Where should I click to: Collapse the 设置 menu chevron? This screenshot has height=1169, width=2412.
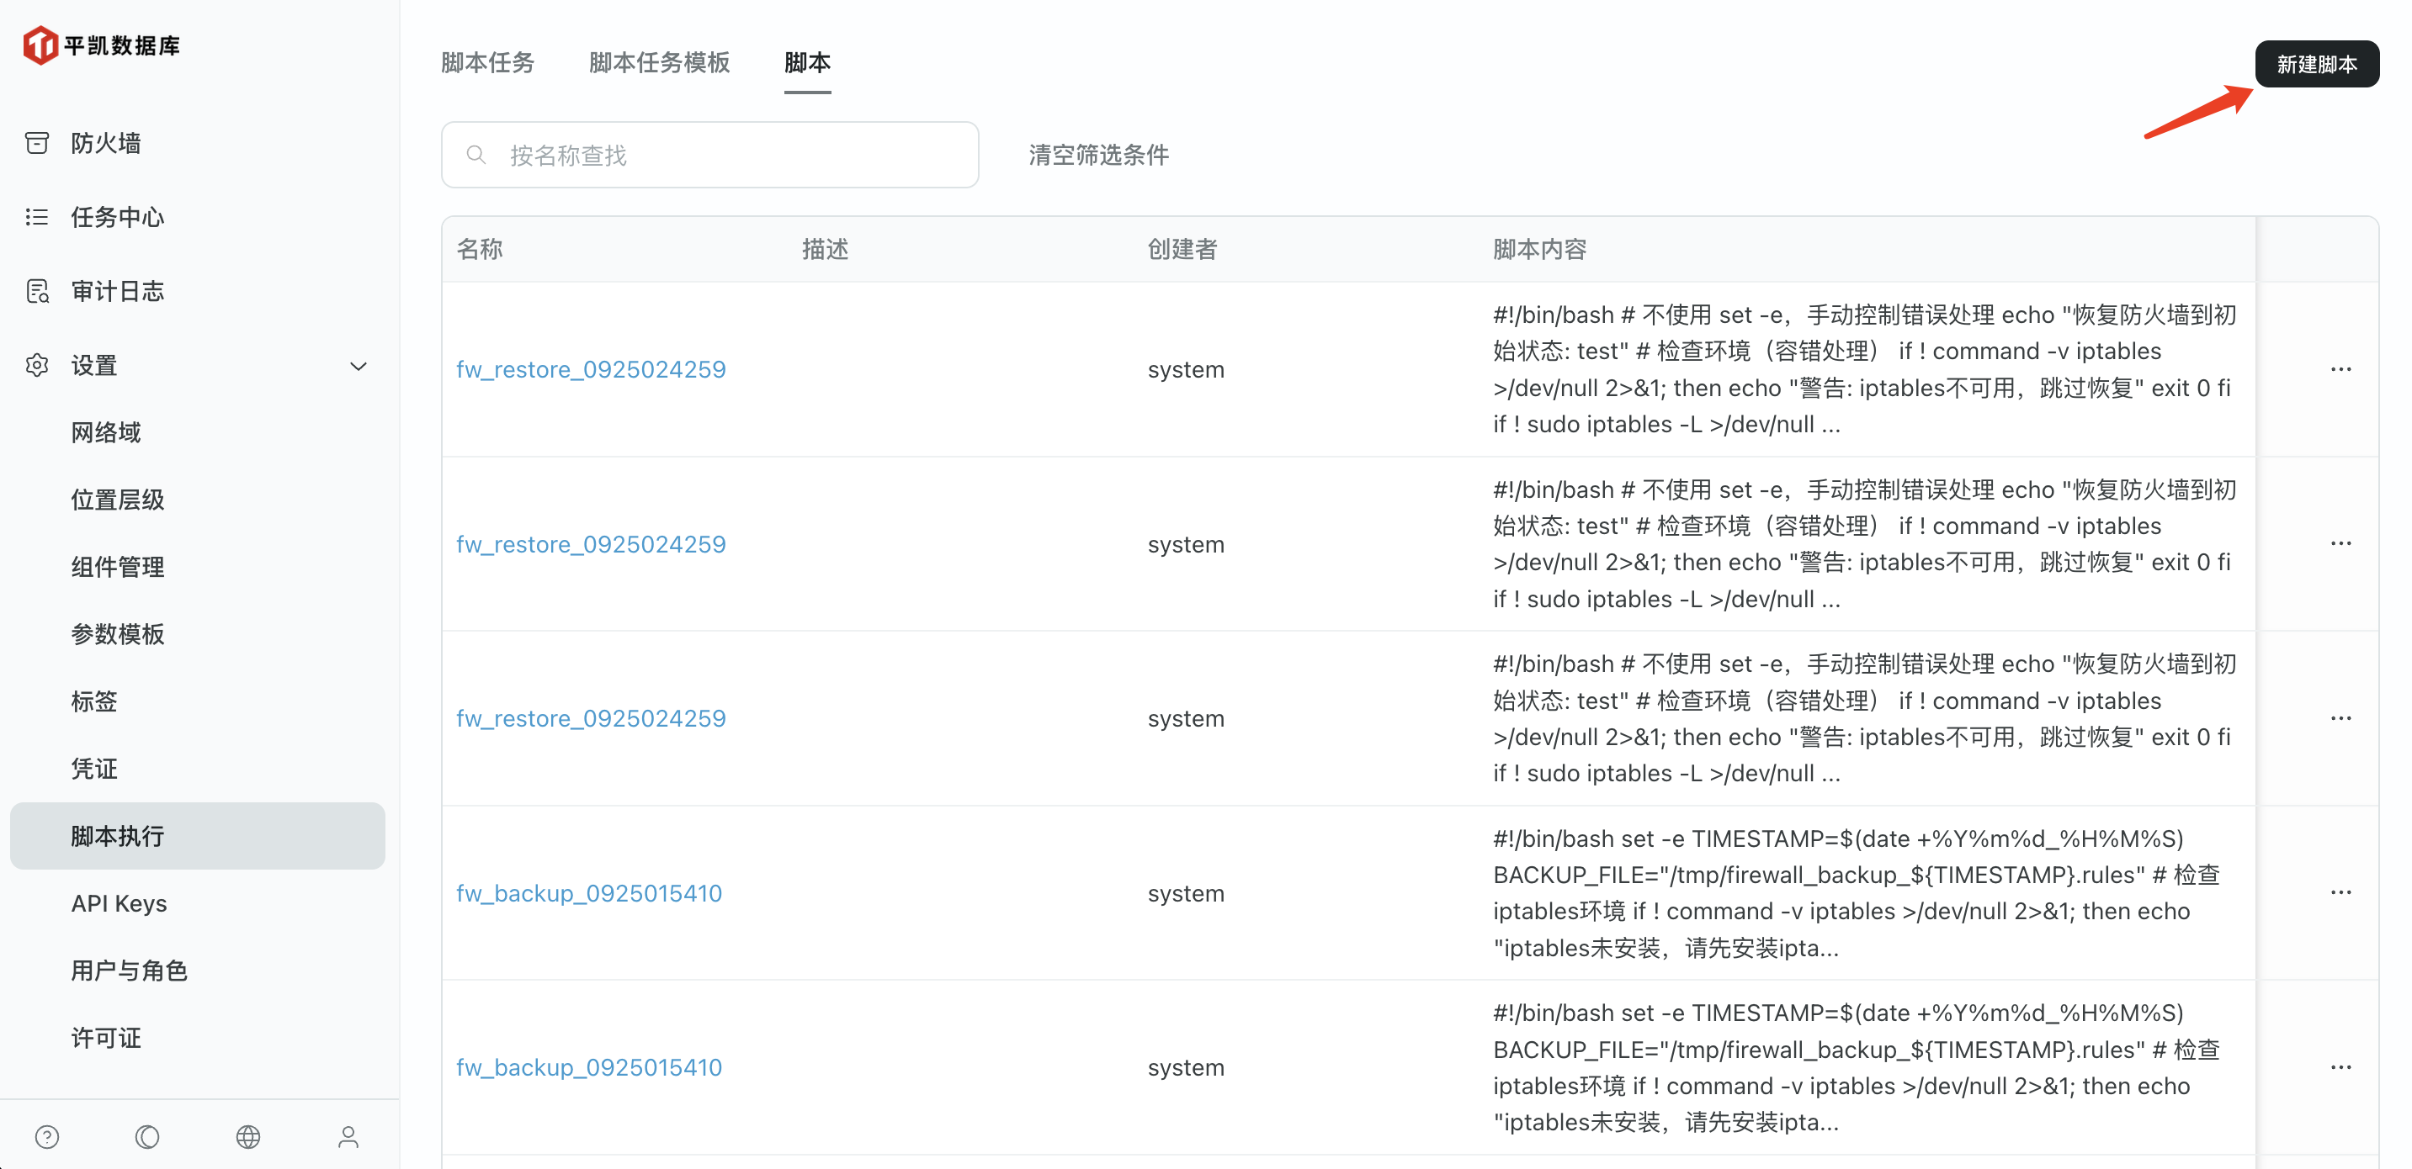coord(358,366)
